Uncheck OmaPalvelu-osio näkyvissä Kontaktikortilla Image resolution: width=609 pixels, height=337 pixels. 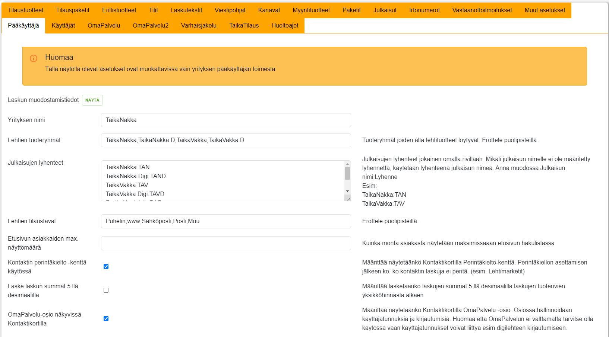106,319
